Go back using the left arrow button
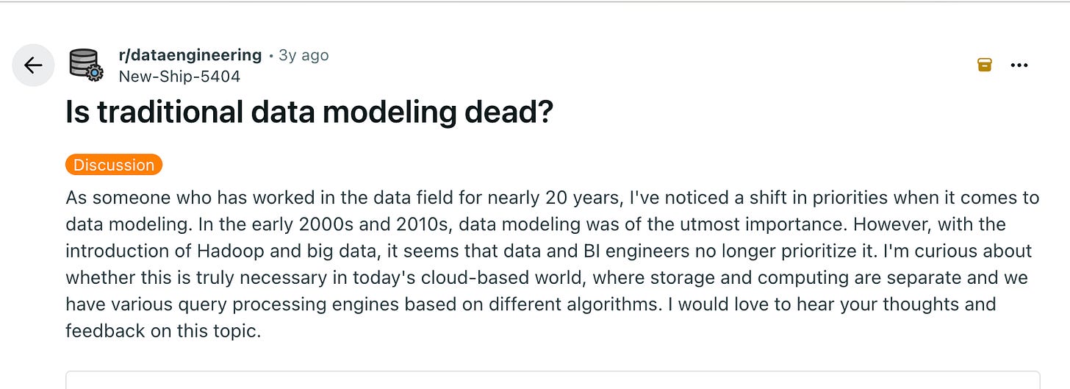The width and height of the screenshot is (1070, 389). pos(33,65)
